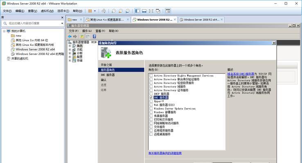Switch to 其他 Linux 4.x tab
Screen dimensions: 302x163
107,20
